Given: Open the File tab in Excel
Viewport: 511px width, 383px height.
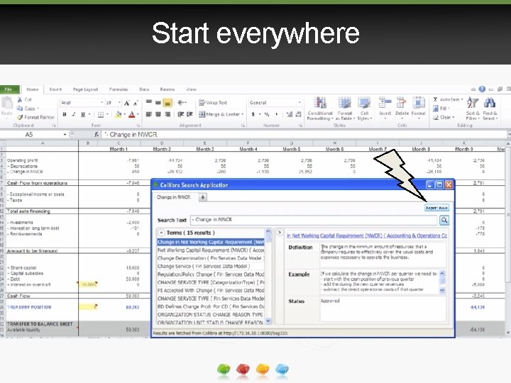Looking at the screenshot, I should click(x=9, y=89).
